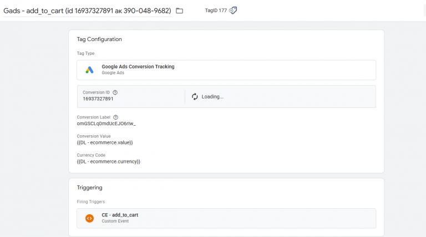Click the tag icon next to TagID 177
Viewport: 426px width, 237px height.
[233, 11]
